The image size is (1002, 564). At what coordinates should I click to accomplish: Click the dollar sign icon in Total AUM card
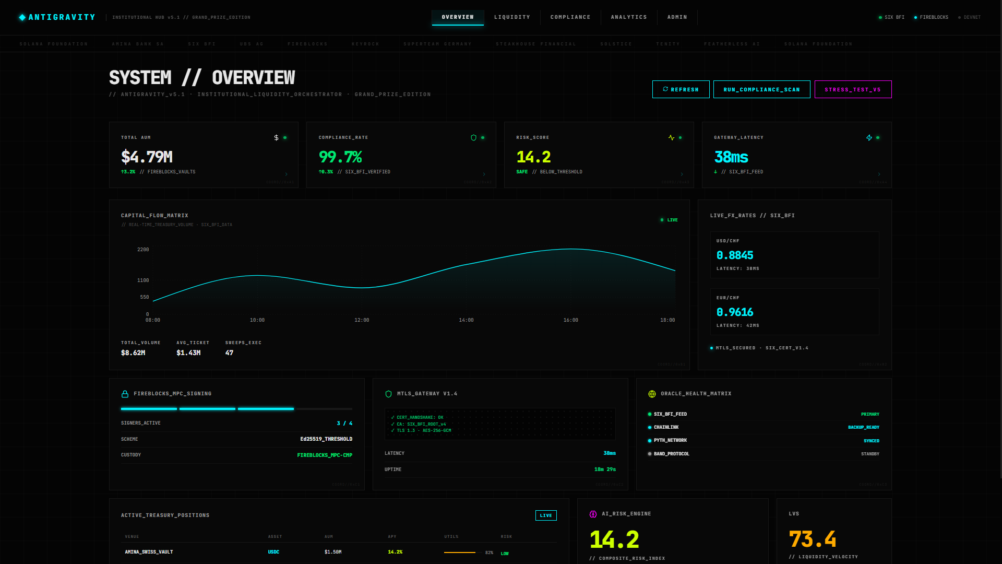click(276, 138)
